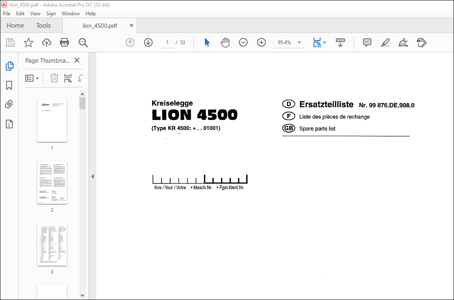The image size is (454, 300).
Task: Click thumbnail scrollbar up arrow
Action: tap(83, 94)
